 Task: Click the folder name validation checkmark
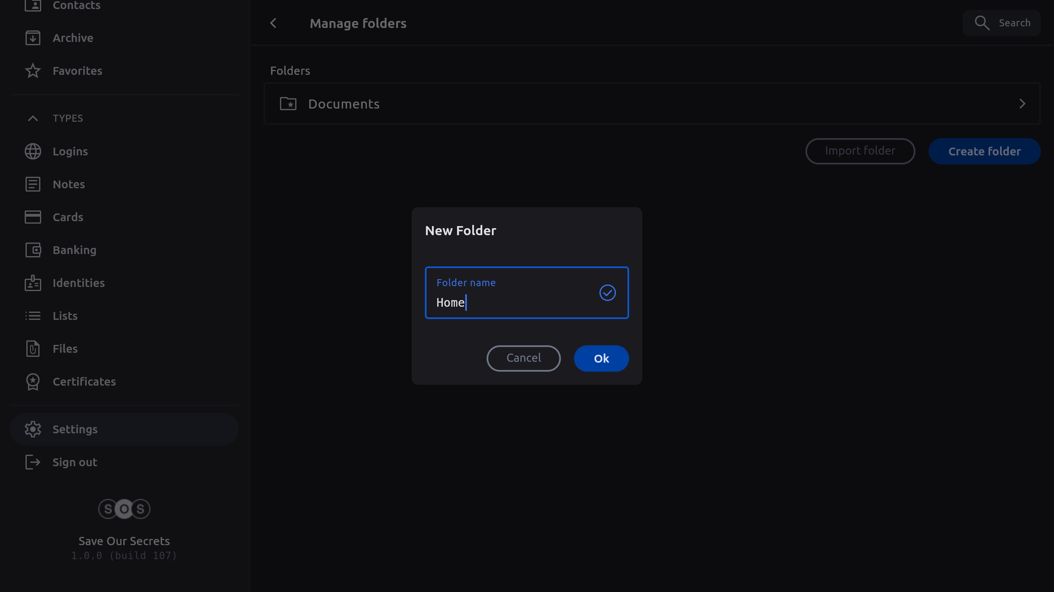click(607, 293)
